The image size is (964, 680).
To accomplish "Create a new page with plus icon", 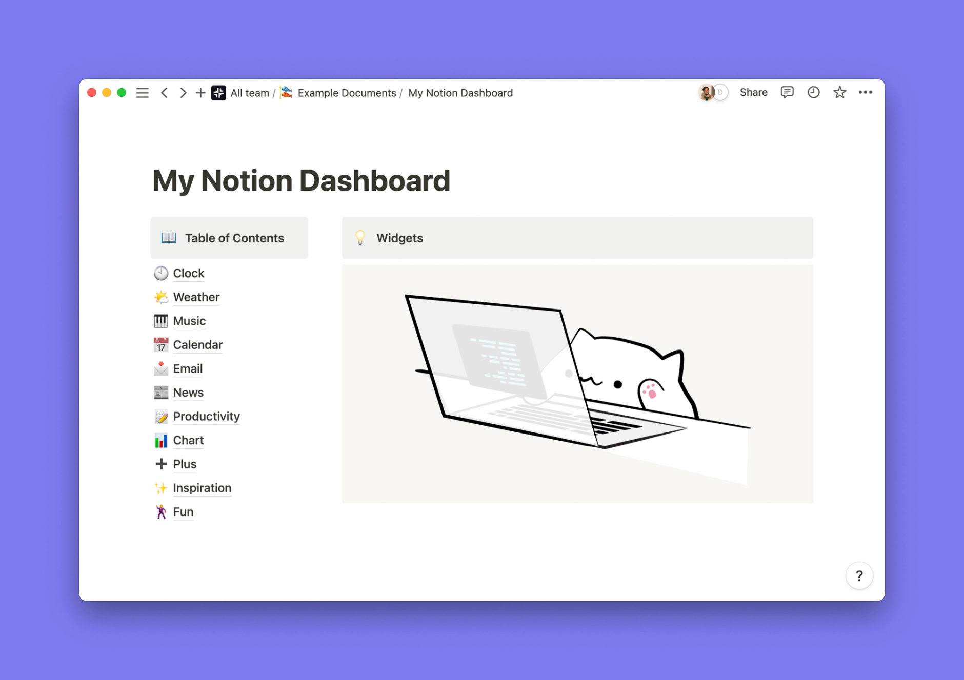I will [x=200, y=93].
